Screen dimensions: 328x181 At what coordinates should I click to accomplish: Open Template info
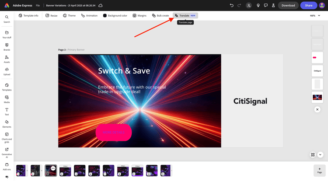(x=28, y=15)
